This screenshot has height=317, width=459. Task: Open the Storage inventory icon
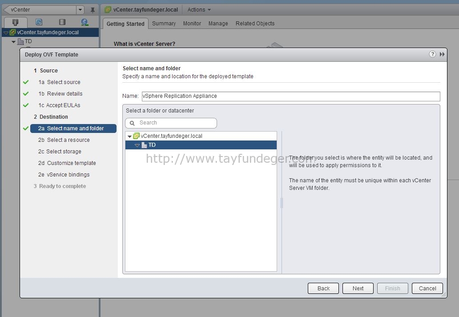[62, 22]
